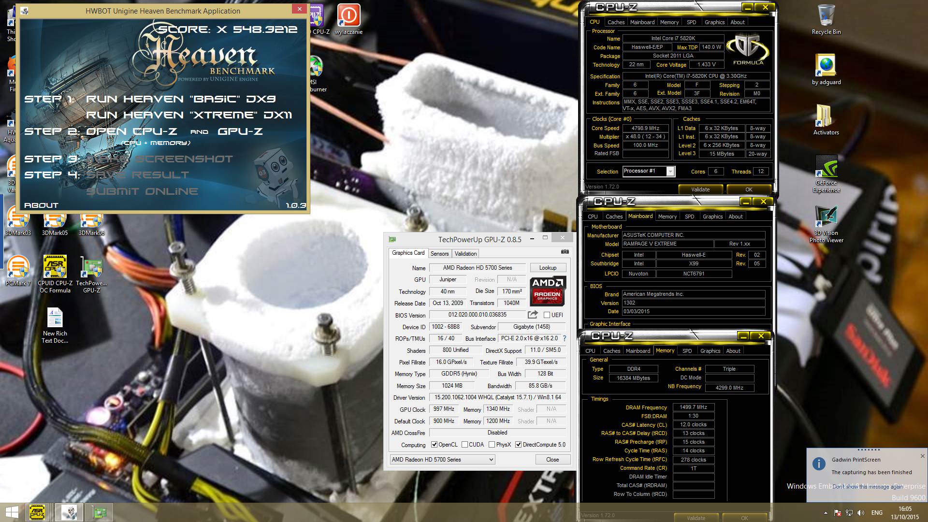Toggle the UEFI checkbox in GPU-Z
The width and height of the screenshot is (928, 522).
click(x=547, y=315)
